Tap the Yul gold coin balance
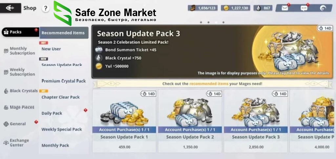The height and width of the screenshot is (159, 336). coord(236,8)
